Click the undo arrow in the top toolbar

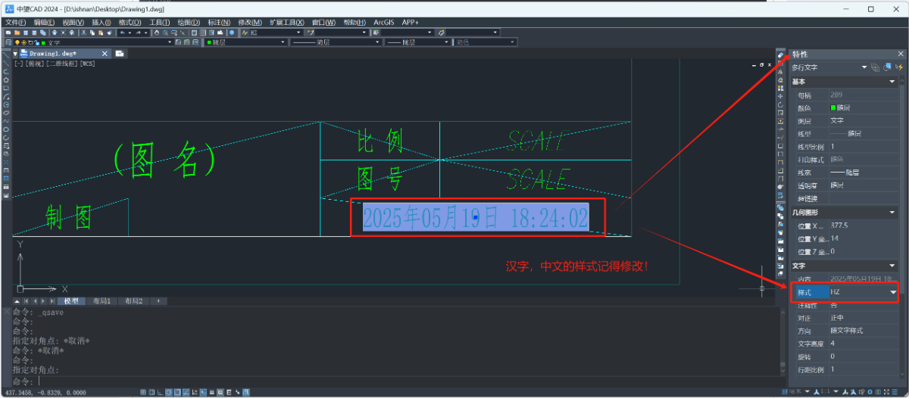[122, 33]
